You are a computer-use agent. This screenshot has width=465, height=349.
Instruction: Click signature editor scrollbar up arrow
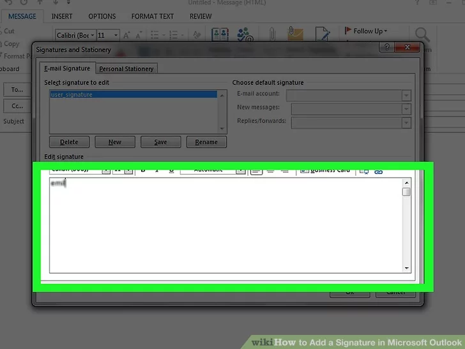pyautogui.click(x=407, y=183)
